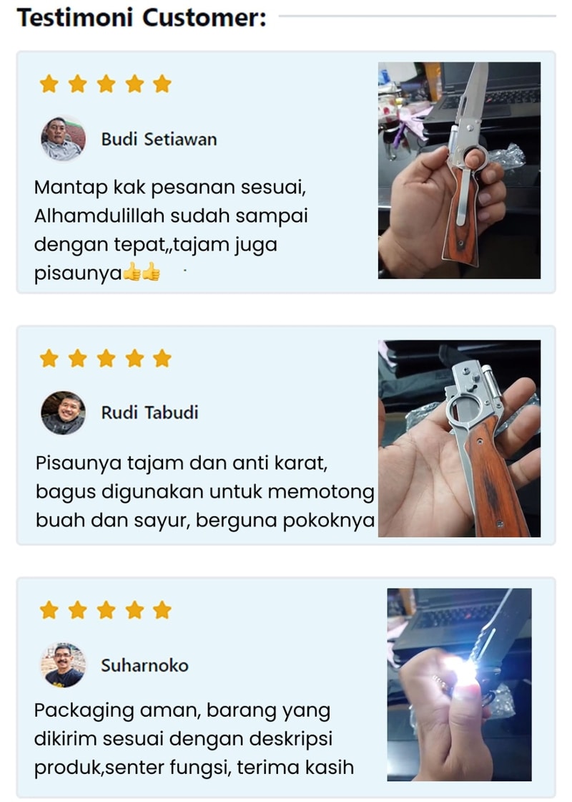Click the first star in Budi Setiawan's rating
The image size is (572, 802).
click(49, 83)
